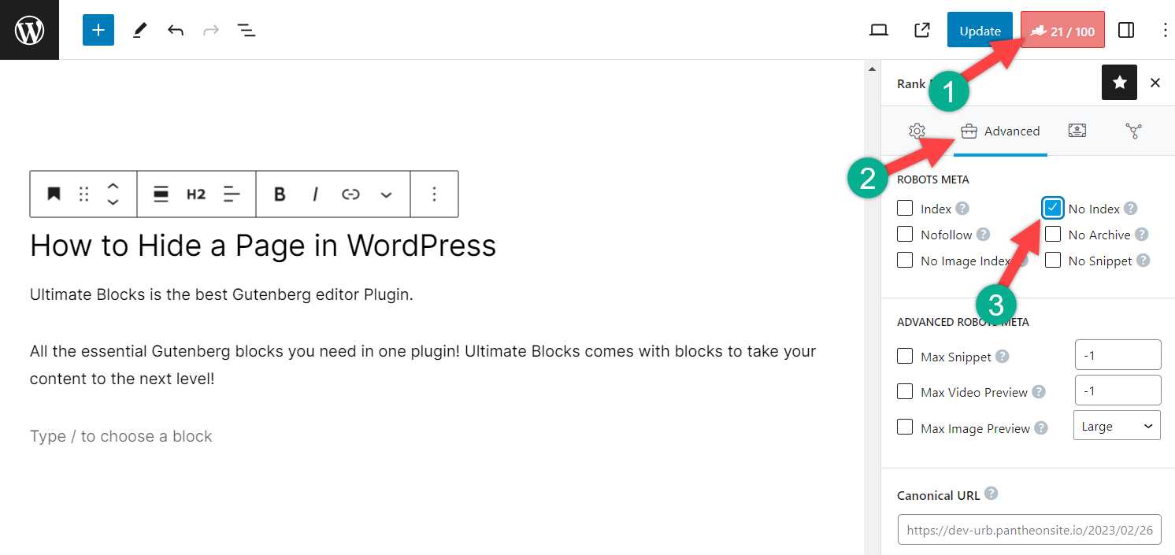Open Document Overview list view
The width and height of the screenshot is (1175, 555).
tap(246, 31)
